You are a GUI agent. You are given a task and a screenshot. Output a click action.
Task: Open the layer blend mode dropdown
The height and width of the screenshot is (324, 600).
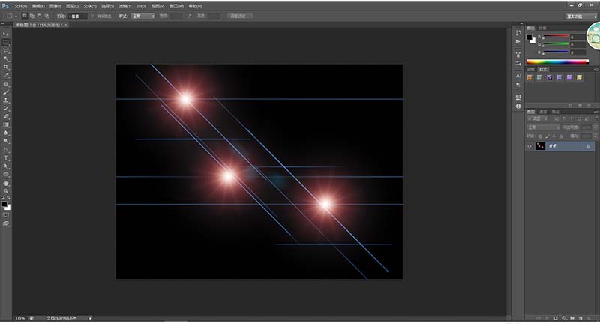(543, 127)
